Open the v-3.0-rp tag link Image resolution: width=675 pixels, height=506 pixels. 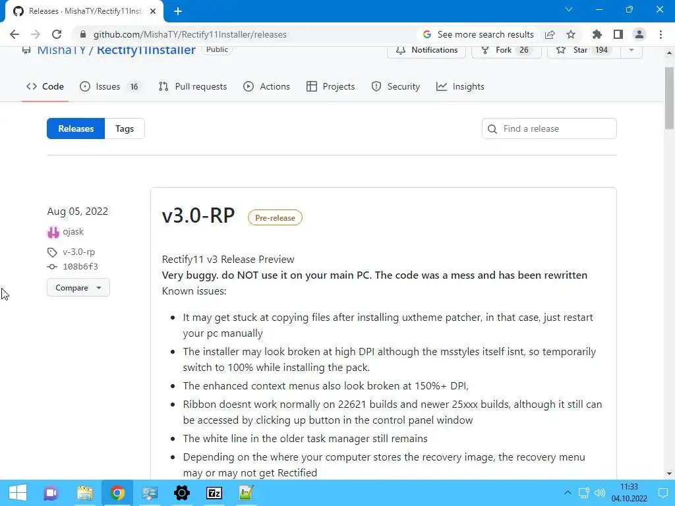79,252
